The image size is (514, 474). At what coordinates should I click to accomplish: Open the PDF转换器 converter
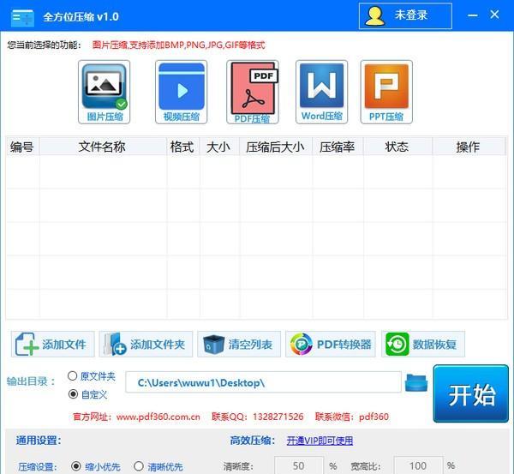click(331, 344)
